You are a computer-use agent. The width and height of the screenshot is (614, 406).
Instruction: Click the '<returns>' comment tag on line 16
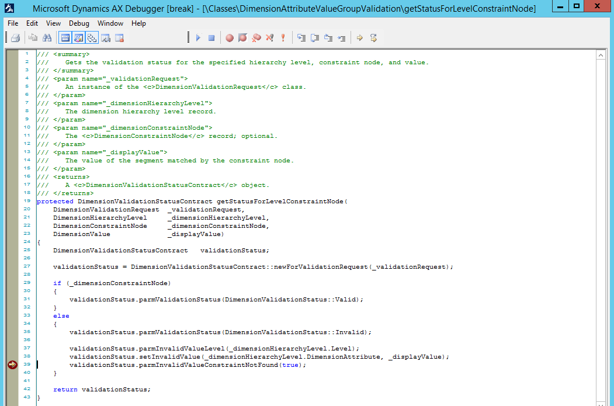[71, 178]
